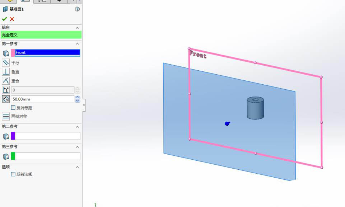Enable the 反转法线 checkbox
The image size is (345, 207).
point(13,174)
